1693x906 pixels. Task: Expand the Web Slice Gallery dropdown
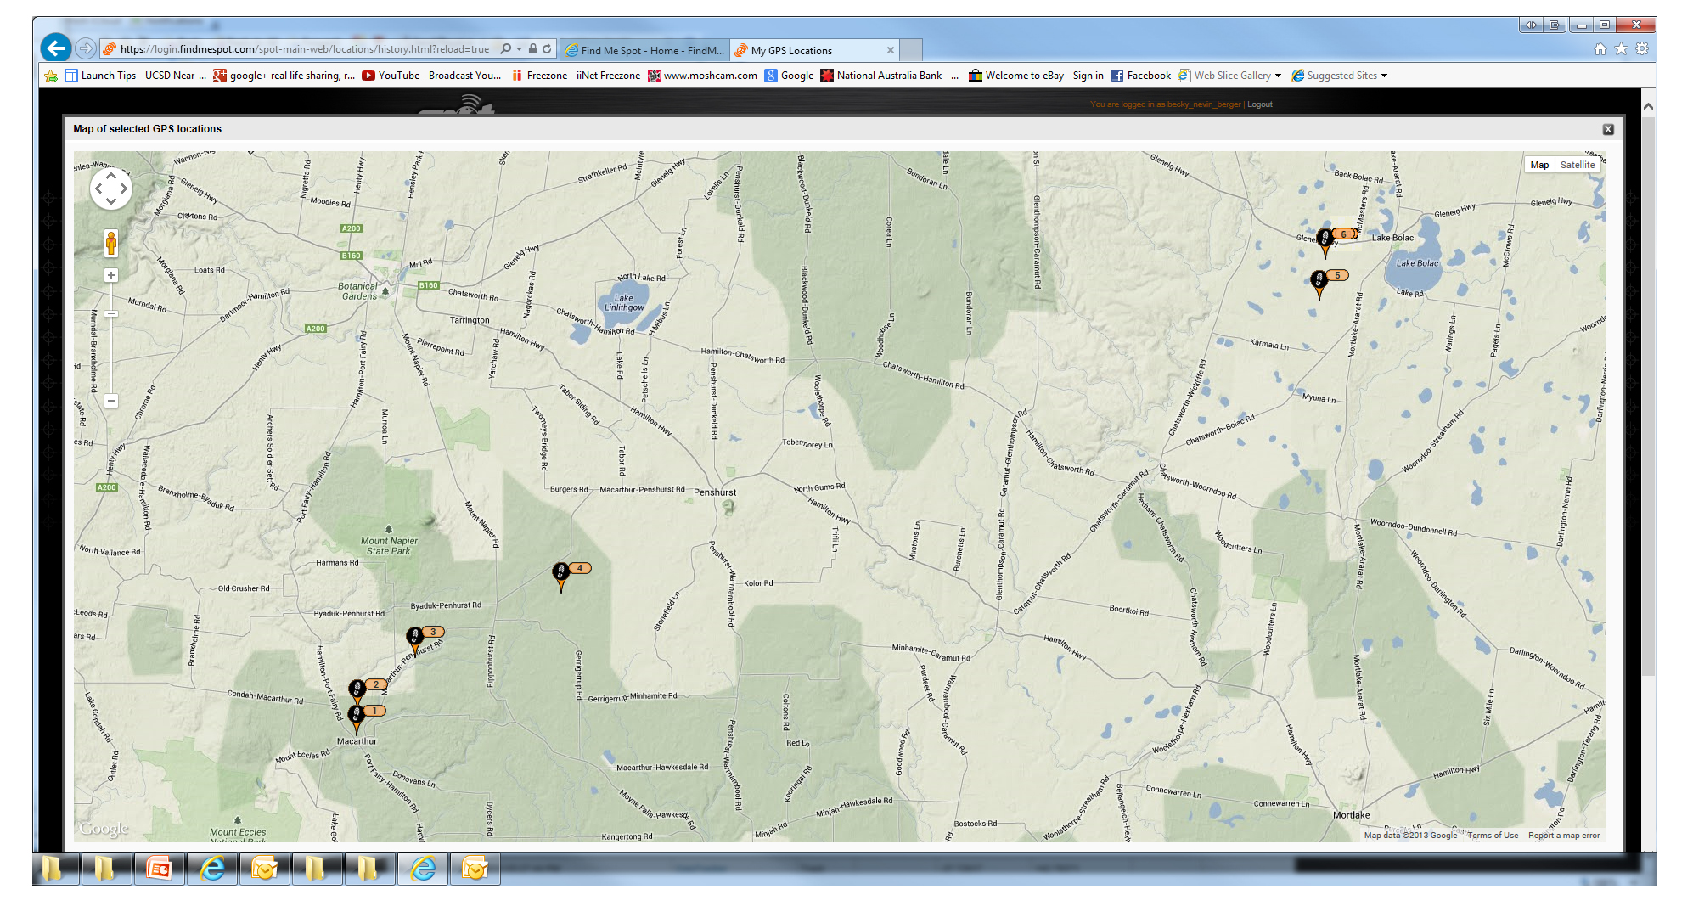point(1278,76)
